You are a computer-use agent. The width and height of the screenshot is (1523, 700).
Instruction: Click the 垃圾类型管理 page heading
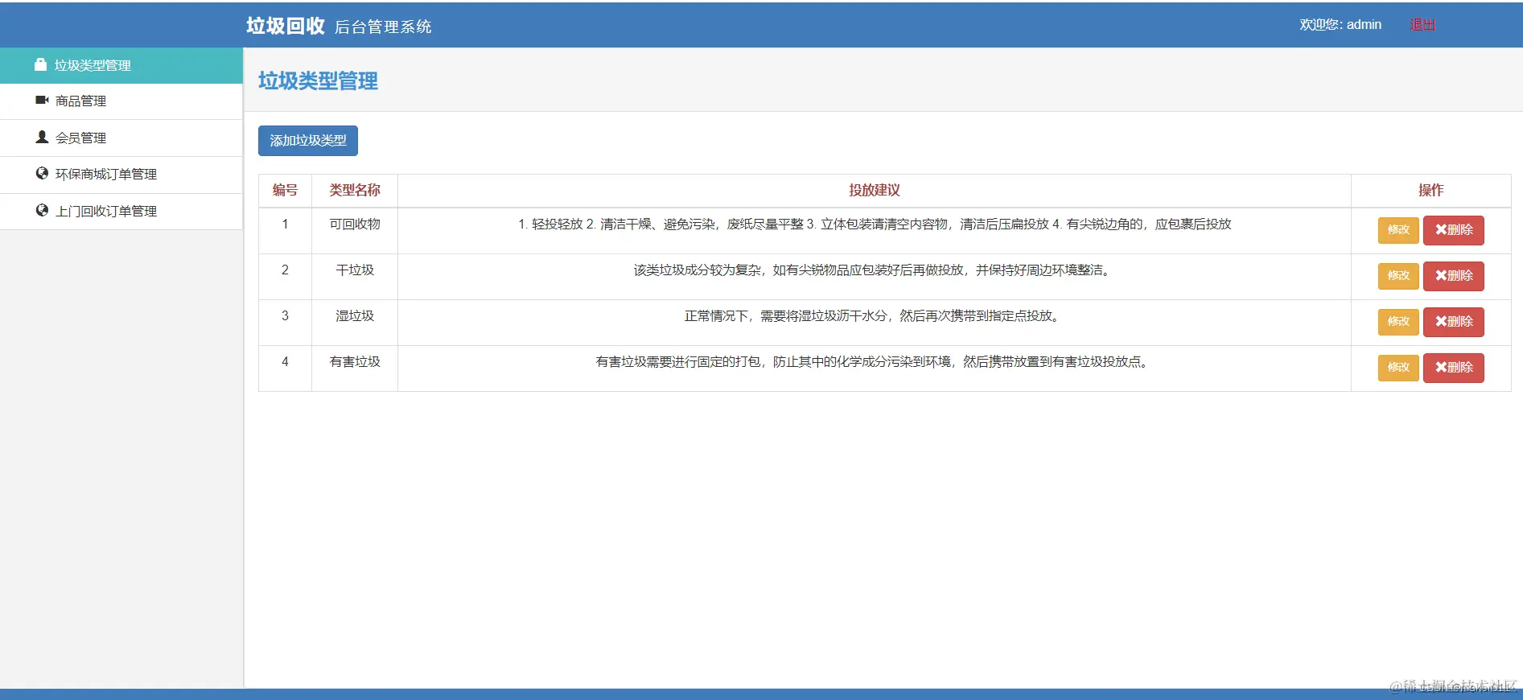[x=318, y=80]
